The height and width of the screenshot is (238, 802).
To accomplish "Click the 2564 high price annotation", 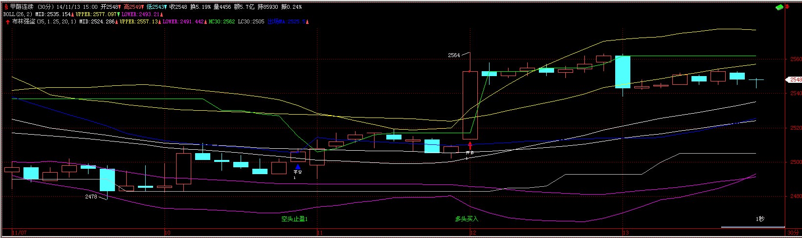I will coord(454,56).
